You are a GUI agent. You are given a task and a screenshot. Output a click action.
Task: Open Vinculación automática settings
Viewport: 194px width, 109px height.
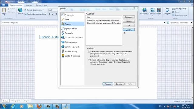(72, 38)
